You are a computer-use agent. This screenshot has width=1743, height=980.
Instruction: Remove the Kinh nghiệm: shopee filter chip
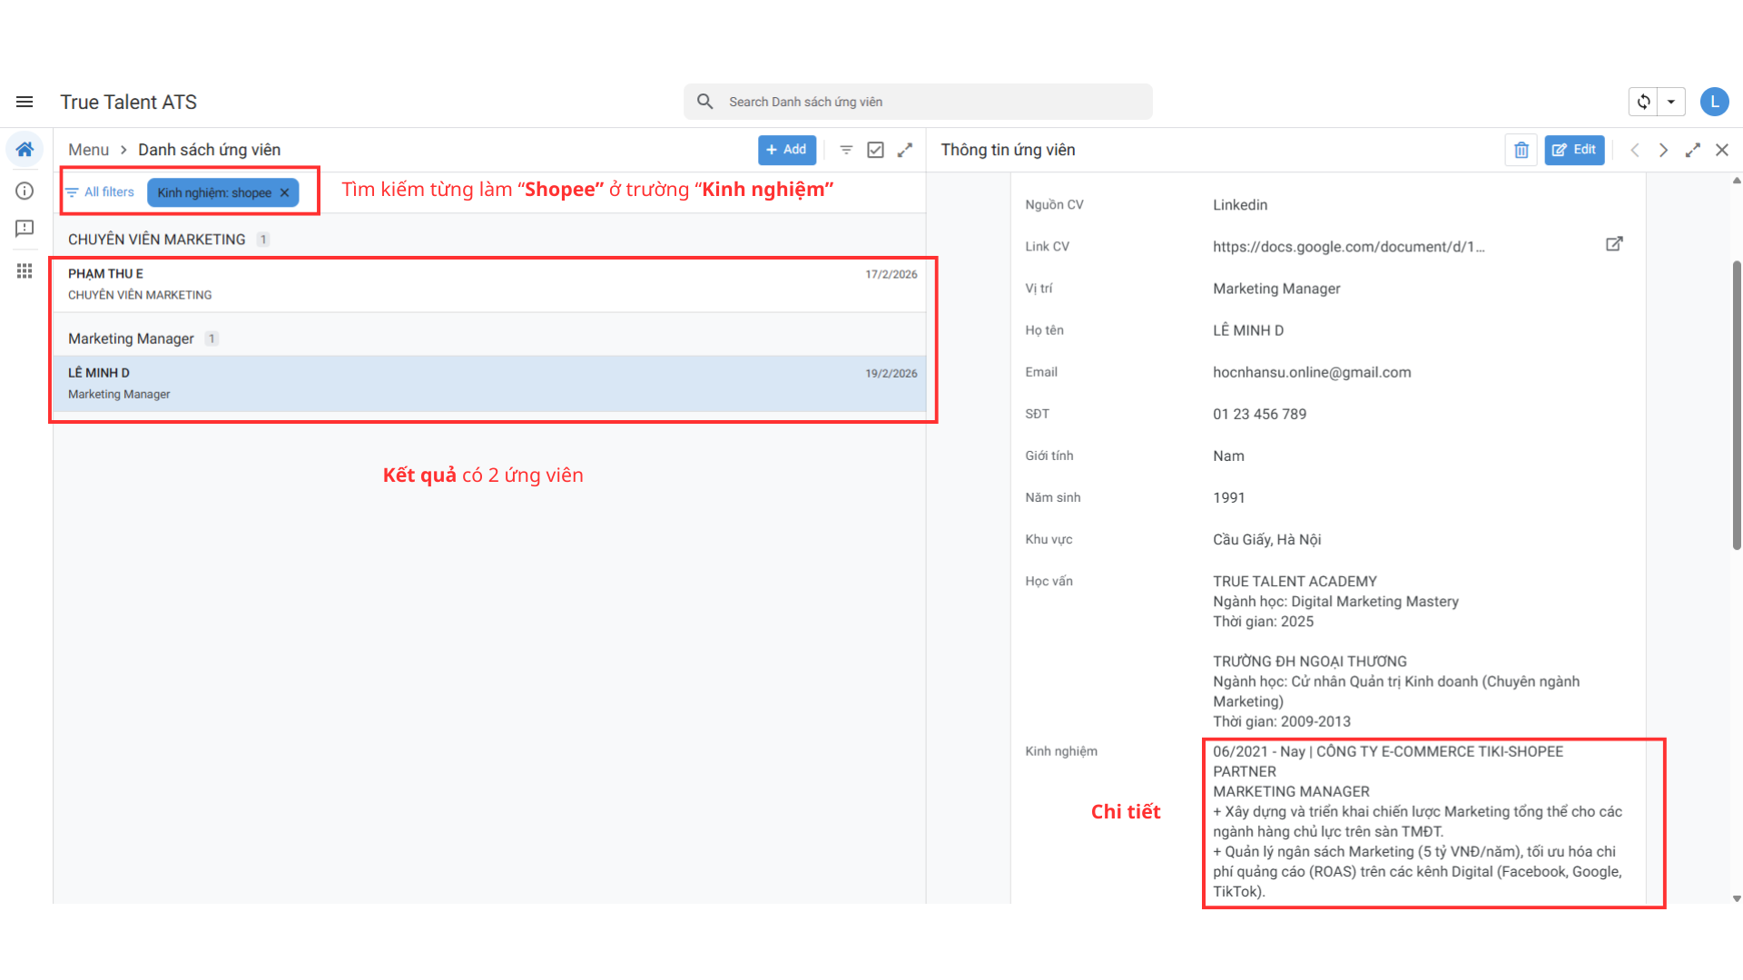pos(284,192)
